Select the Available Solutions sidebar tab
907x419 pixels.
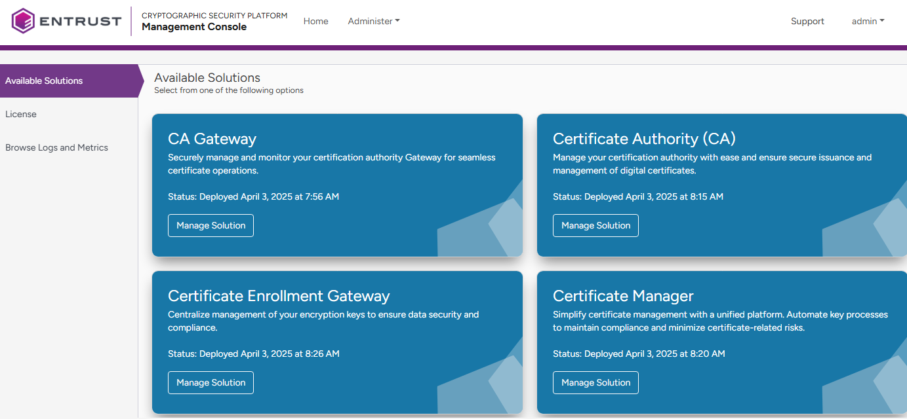44,81
